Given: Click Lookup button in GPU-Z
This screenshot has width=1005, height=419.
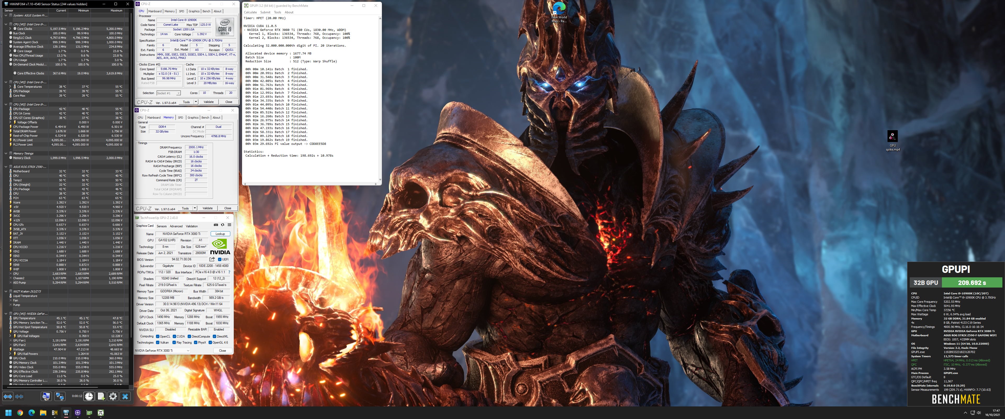Looking at the screenshot, I should coord(220,234).
